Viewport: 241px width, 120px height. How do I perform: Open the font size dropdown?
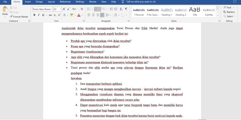(61, 9)
